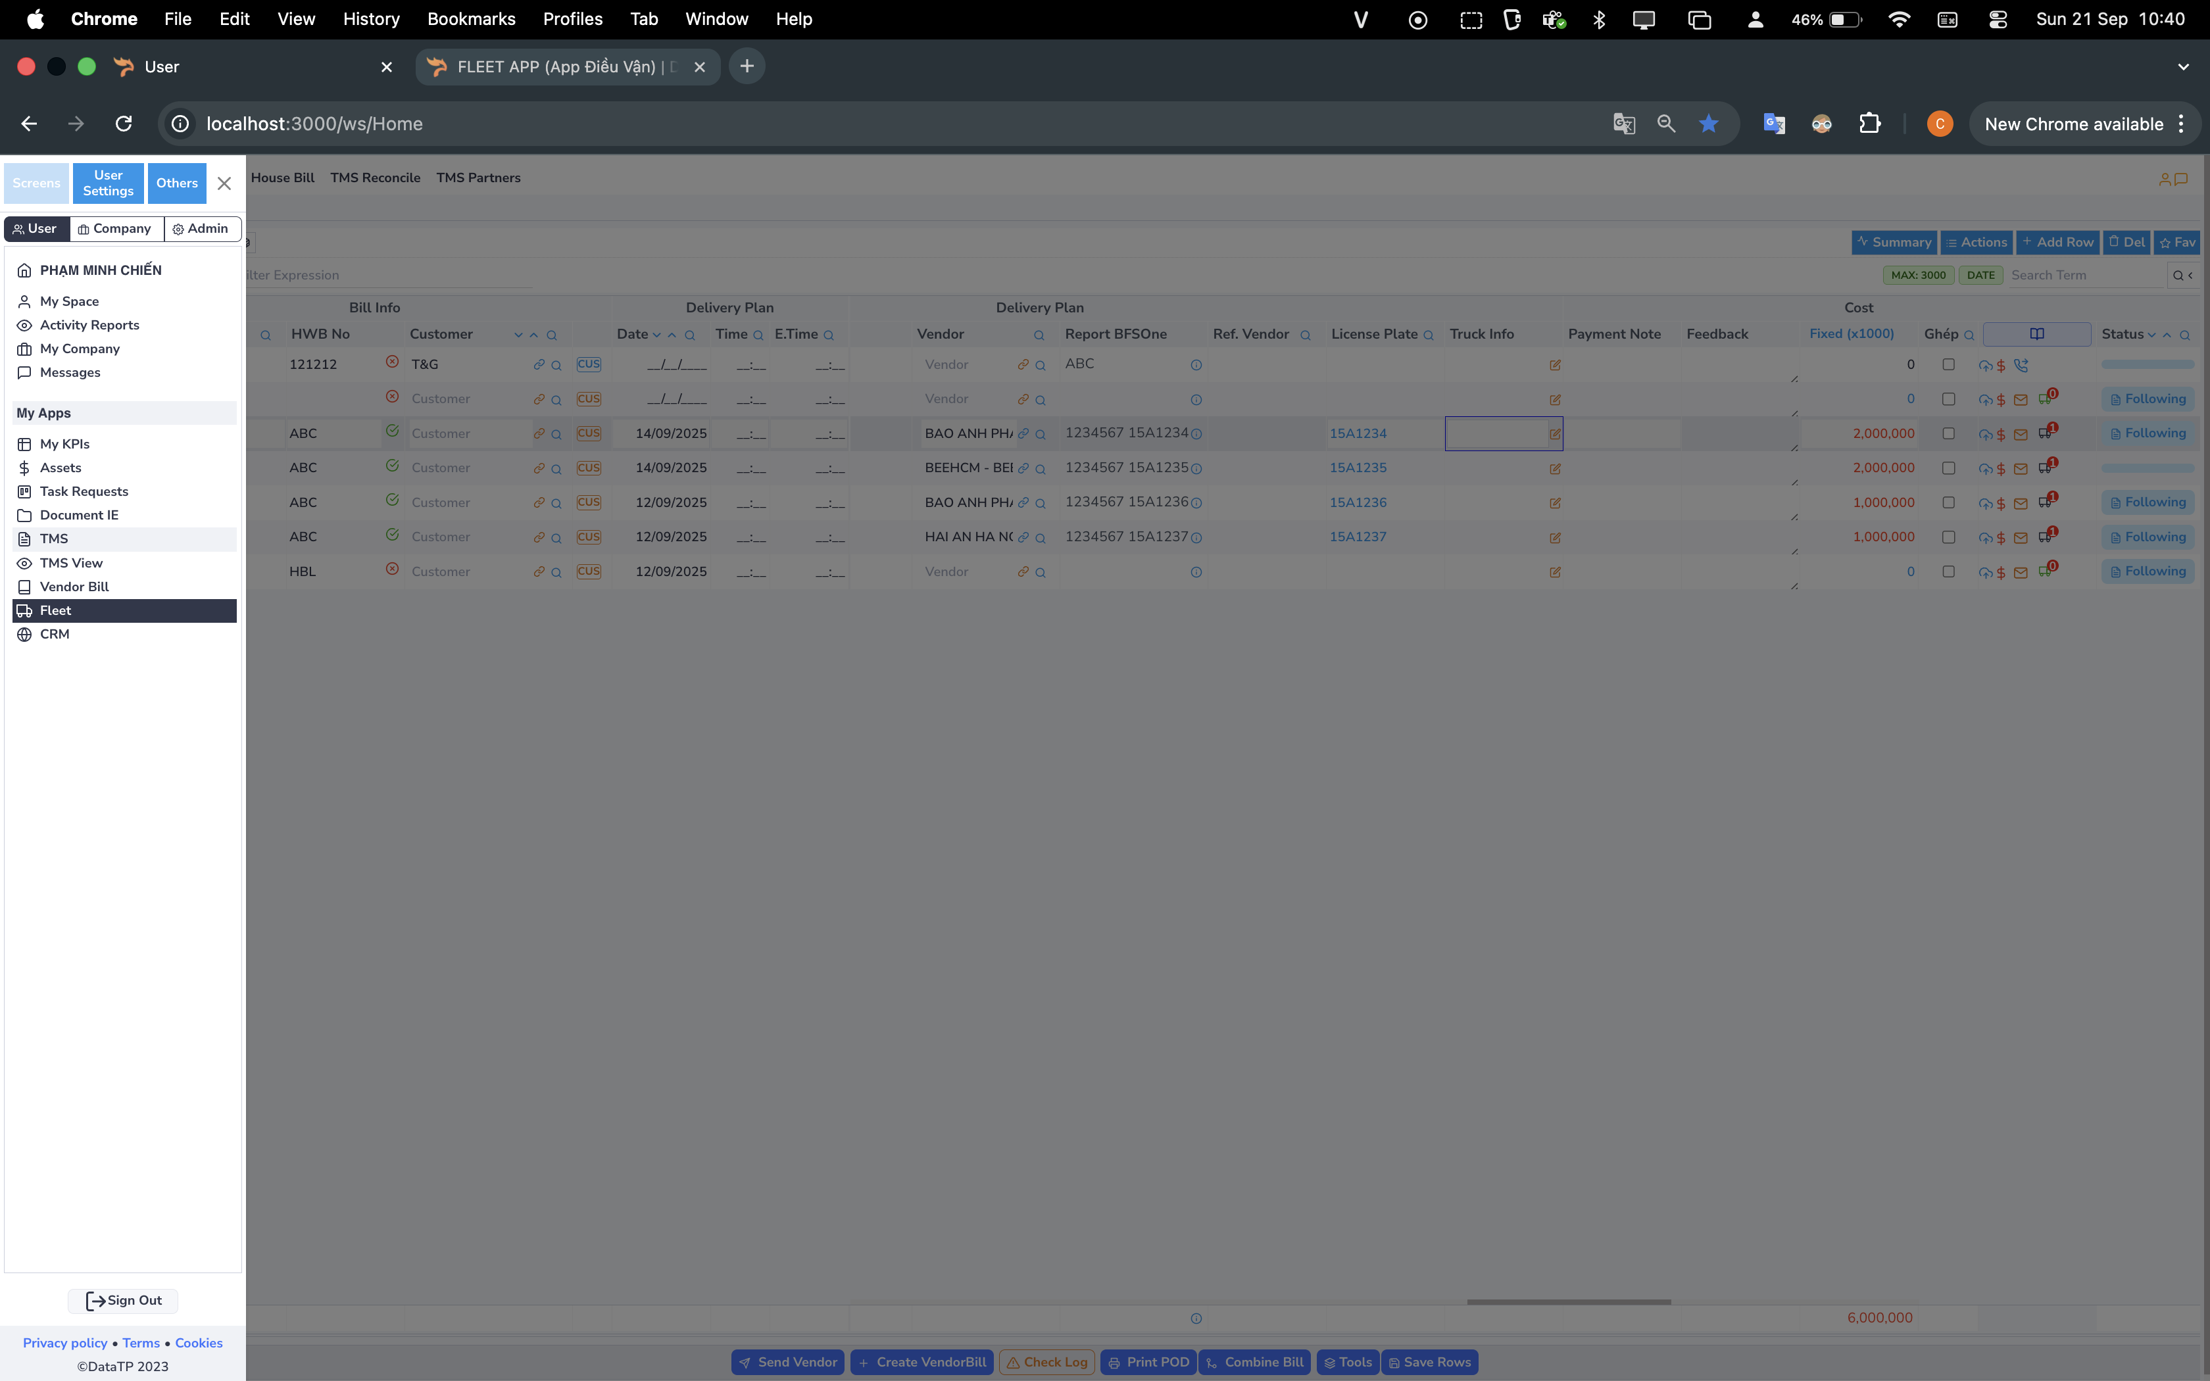Tick the Ghép checkbox in the 121212 row
This screenshot has height=1381, width=2210.
tap(1948, 364)
